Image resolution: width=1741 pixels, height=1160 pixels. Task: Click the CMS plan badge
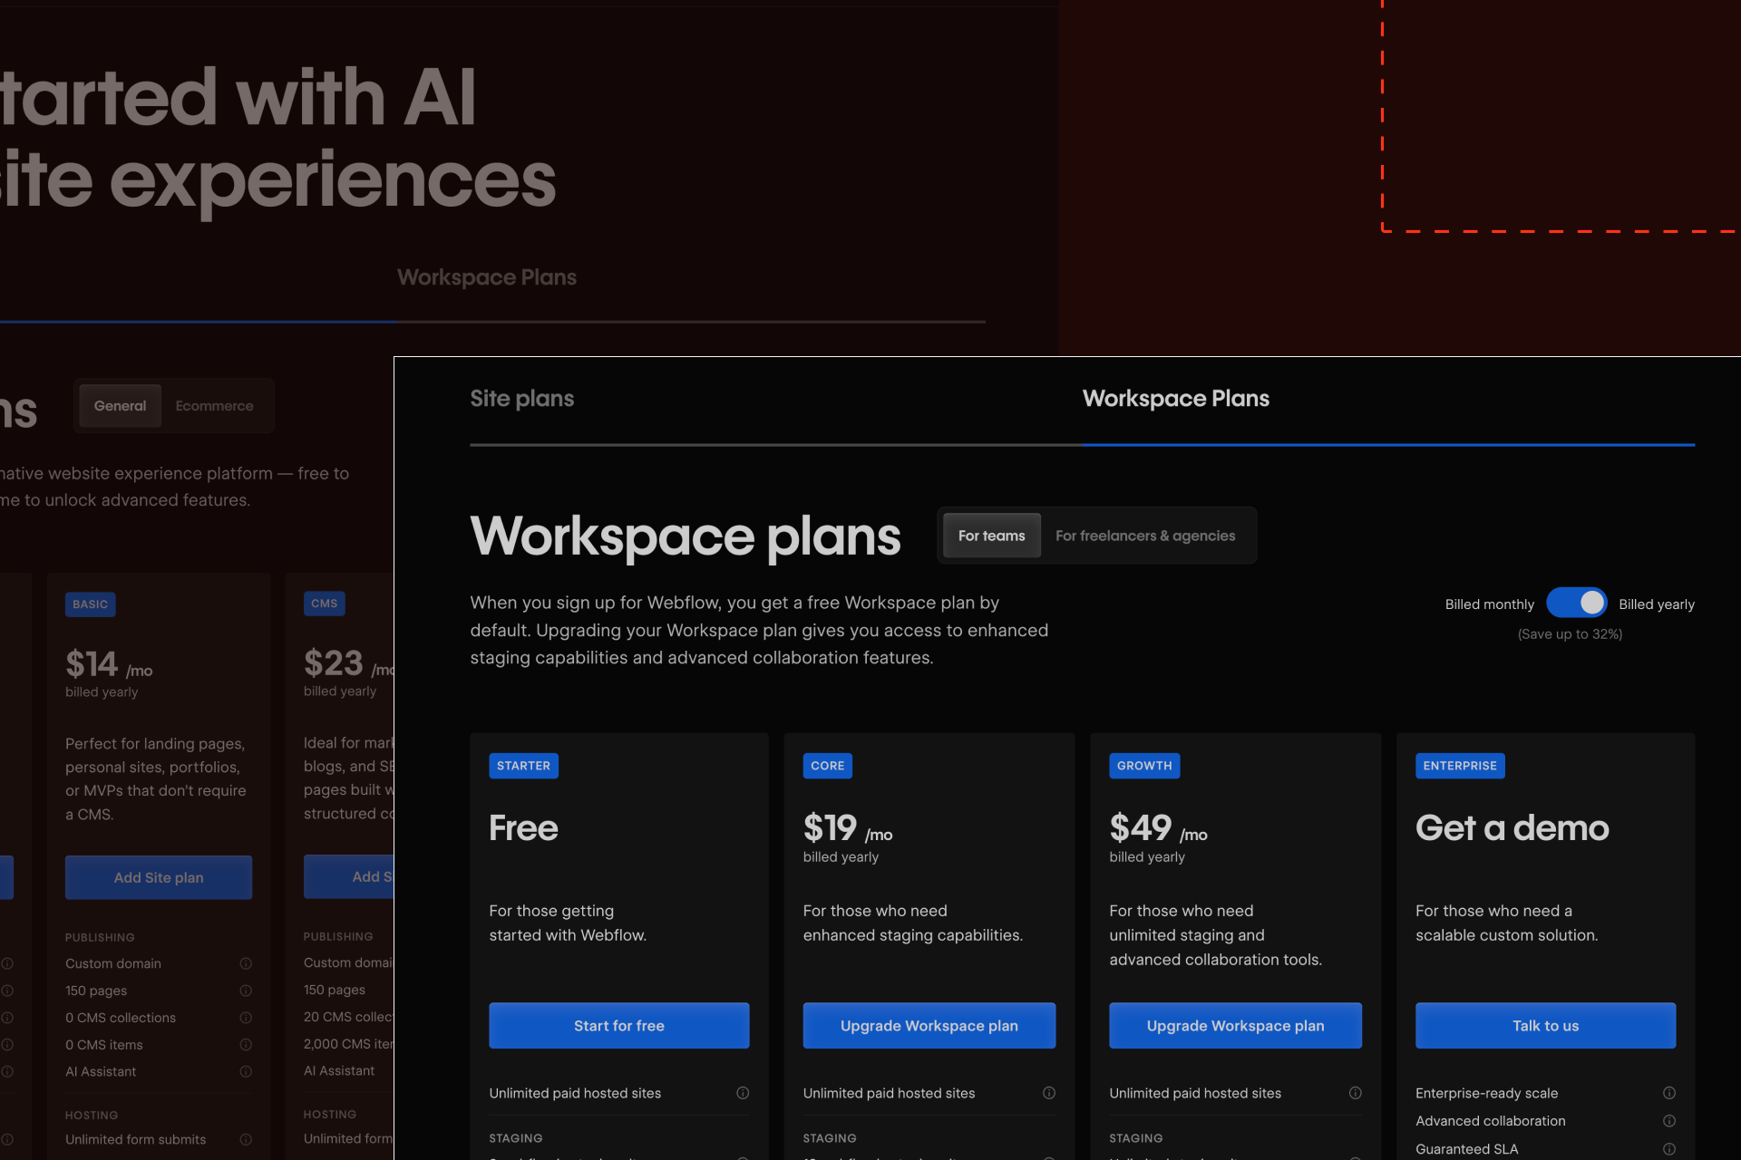pos(324,604)
